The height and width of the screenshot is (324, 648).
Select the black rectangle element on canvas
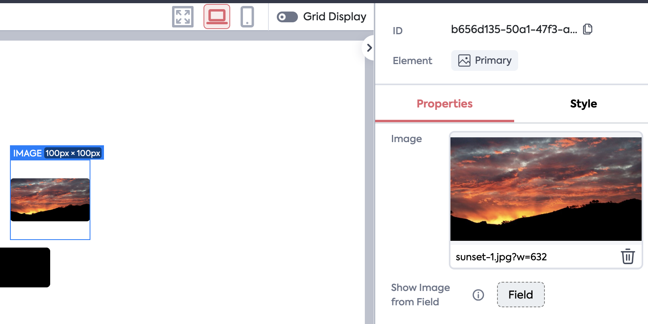pyautogui.click(x=25, y=267)
